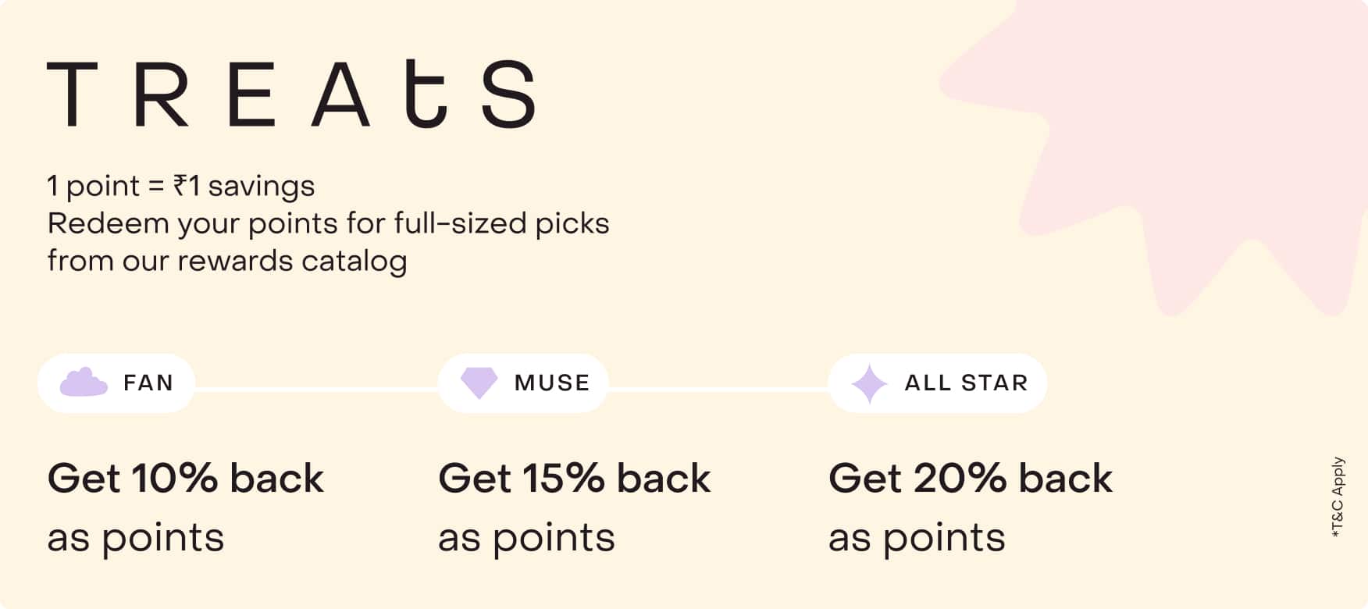Viewport: 1368px width, 609px height.
Task: Click the progress line between MUSE and ALL STAR
Action: click(x=718, y=389)
